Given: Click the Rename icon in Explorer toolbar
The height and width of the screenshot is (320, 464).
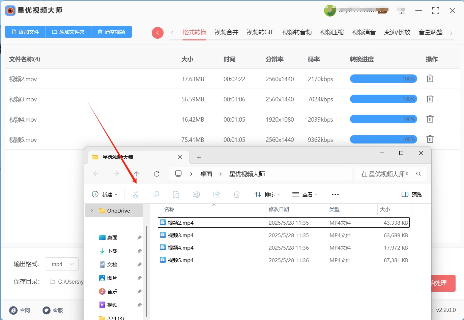Looking at the screenshot, I should coord(196,194).
